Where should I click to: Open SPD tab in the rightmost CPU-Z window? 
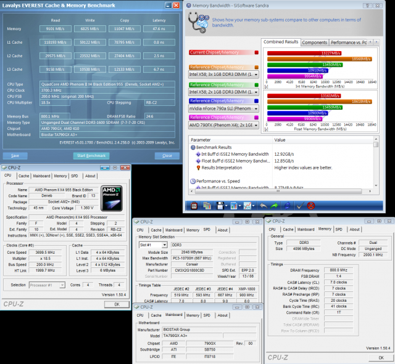click(339, 229)
